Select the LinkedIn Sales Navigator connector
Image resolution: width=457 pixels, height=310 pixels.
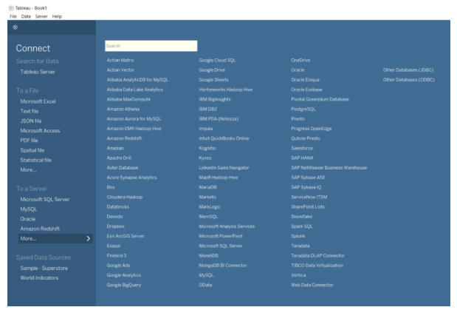pyautogui.click(x=224, y=168)
